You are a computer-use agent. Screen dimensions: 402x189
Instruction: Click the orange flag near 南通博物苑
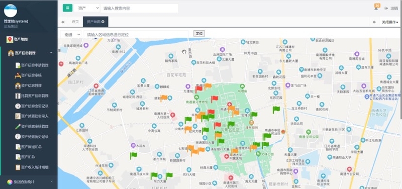[x=253, y=148]
